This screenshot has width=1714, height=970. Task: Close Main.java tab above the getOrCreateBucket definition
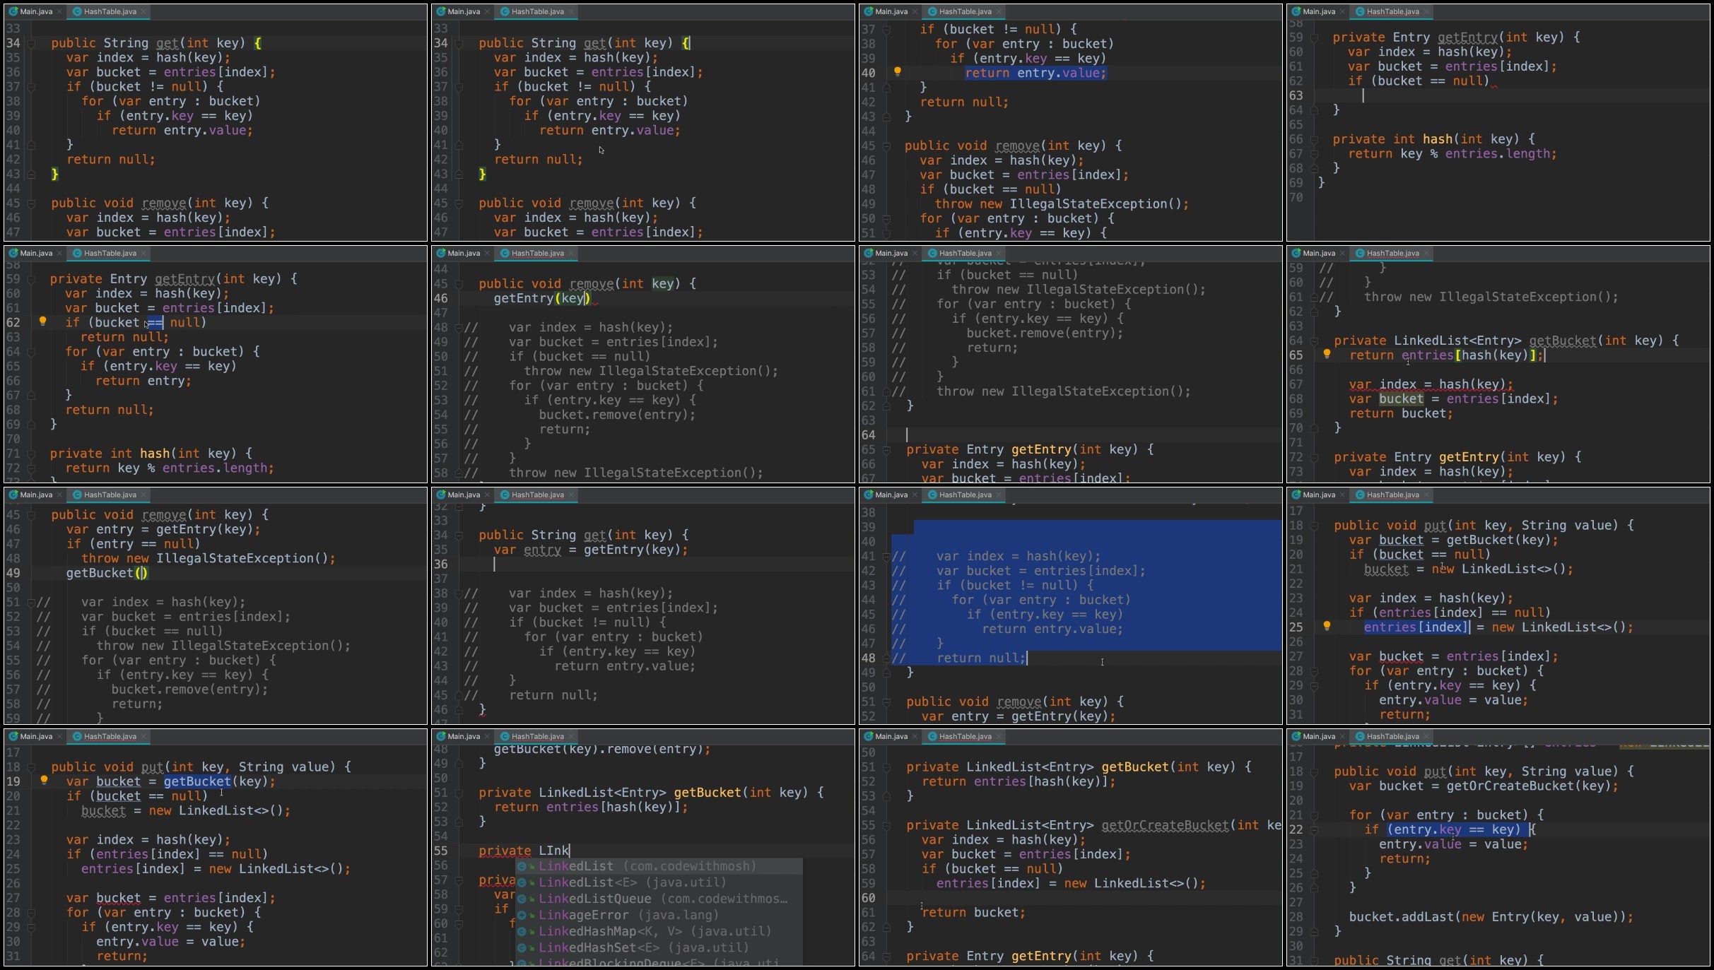(x=914, y=736)
